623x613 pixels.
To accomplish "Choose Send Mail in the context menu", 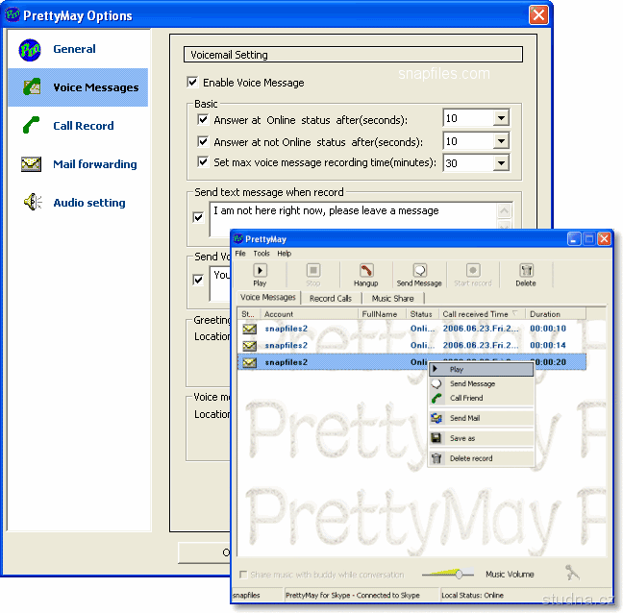I will 481,418.
